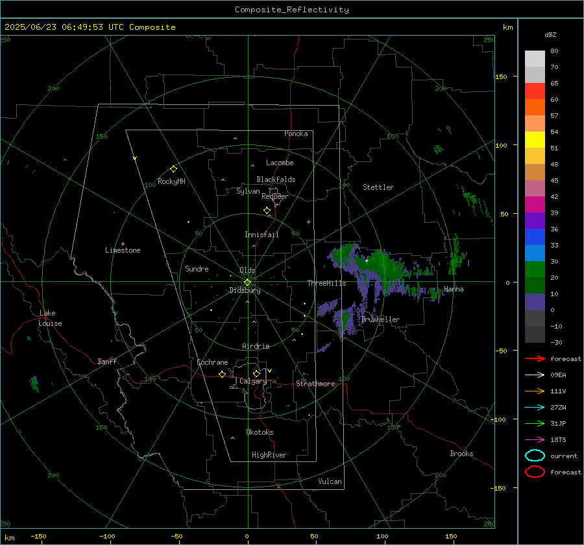Click the 09EA legend label
The width and height of the screenshot is (584, 545).
point(558,375)
